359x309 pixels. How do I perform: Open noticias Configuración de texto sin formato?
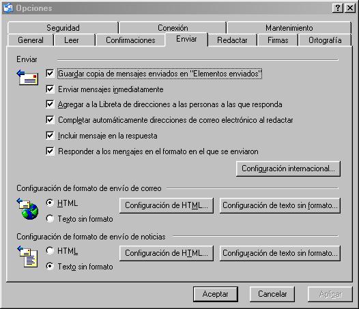tap(280, 253)
